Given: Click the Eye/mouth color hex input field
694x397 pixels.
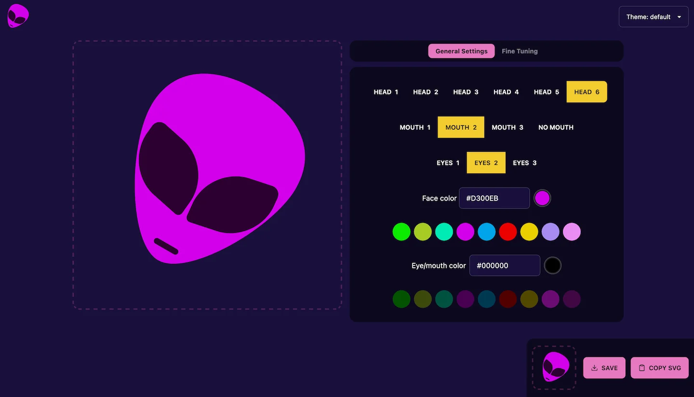Looking at the screenshot, I should tap(504, 265).
